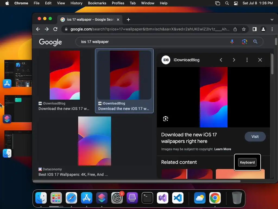Image resolution: width=278 pixels, height=209 pixels.
Task: Open the Learn More copyright link
Action: click(223, 149)
